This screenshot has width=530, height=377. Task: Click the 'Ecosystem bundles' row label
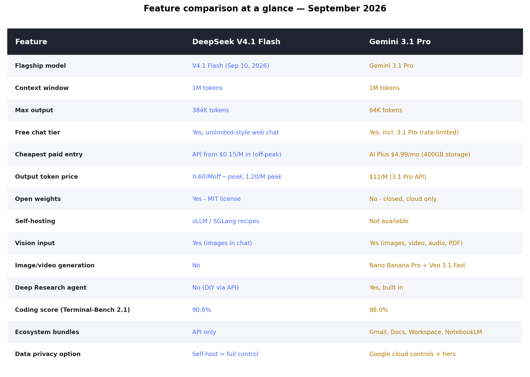(x=47, y=332)
